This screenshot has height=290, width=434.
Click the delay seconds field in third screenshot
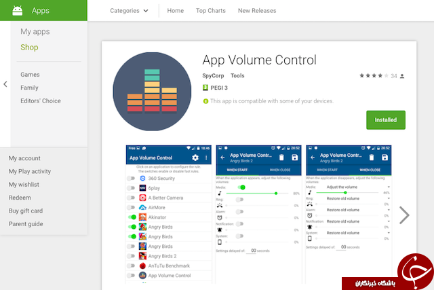[341, 247]
